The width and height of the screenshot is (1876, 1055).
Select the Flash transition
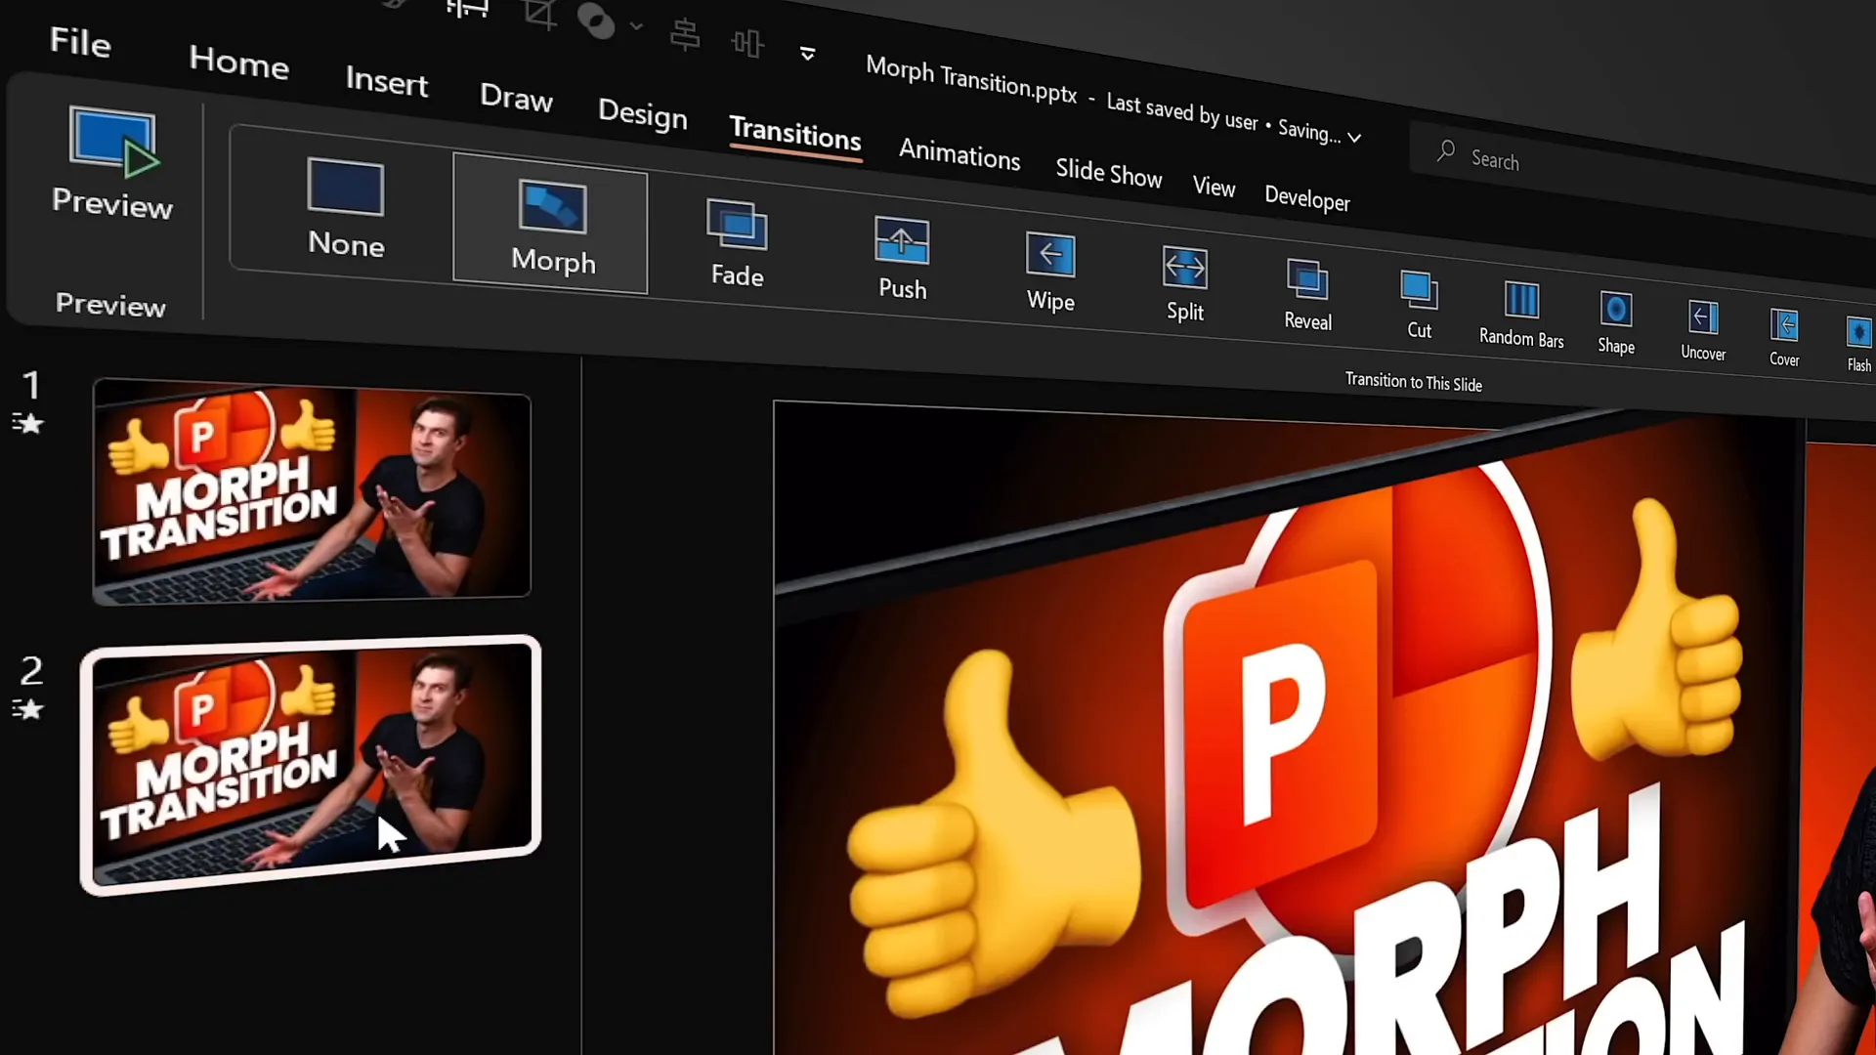[1858, 344]
